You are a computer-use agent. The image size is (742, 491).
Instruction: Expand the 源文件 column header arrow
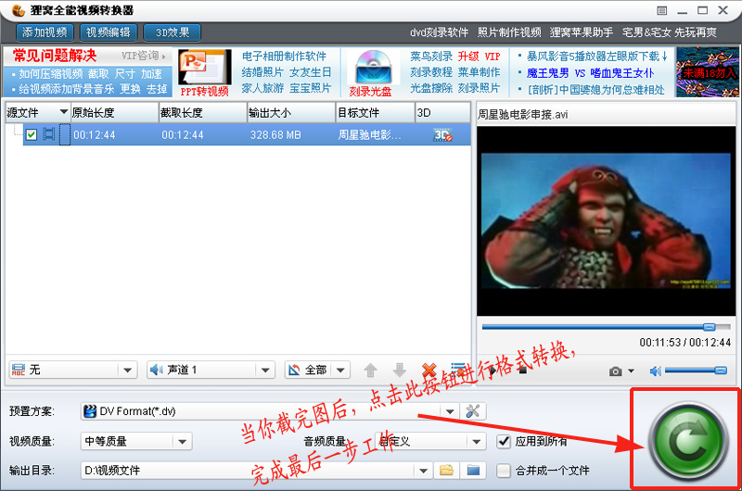63,112
